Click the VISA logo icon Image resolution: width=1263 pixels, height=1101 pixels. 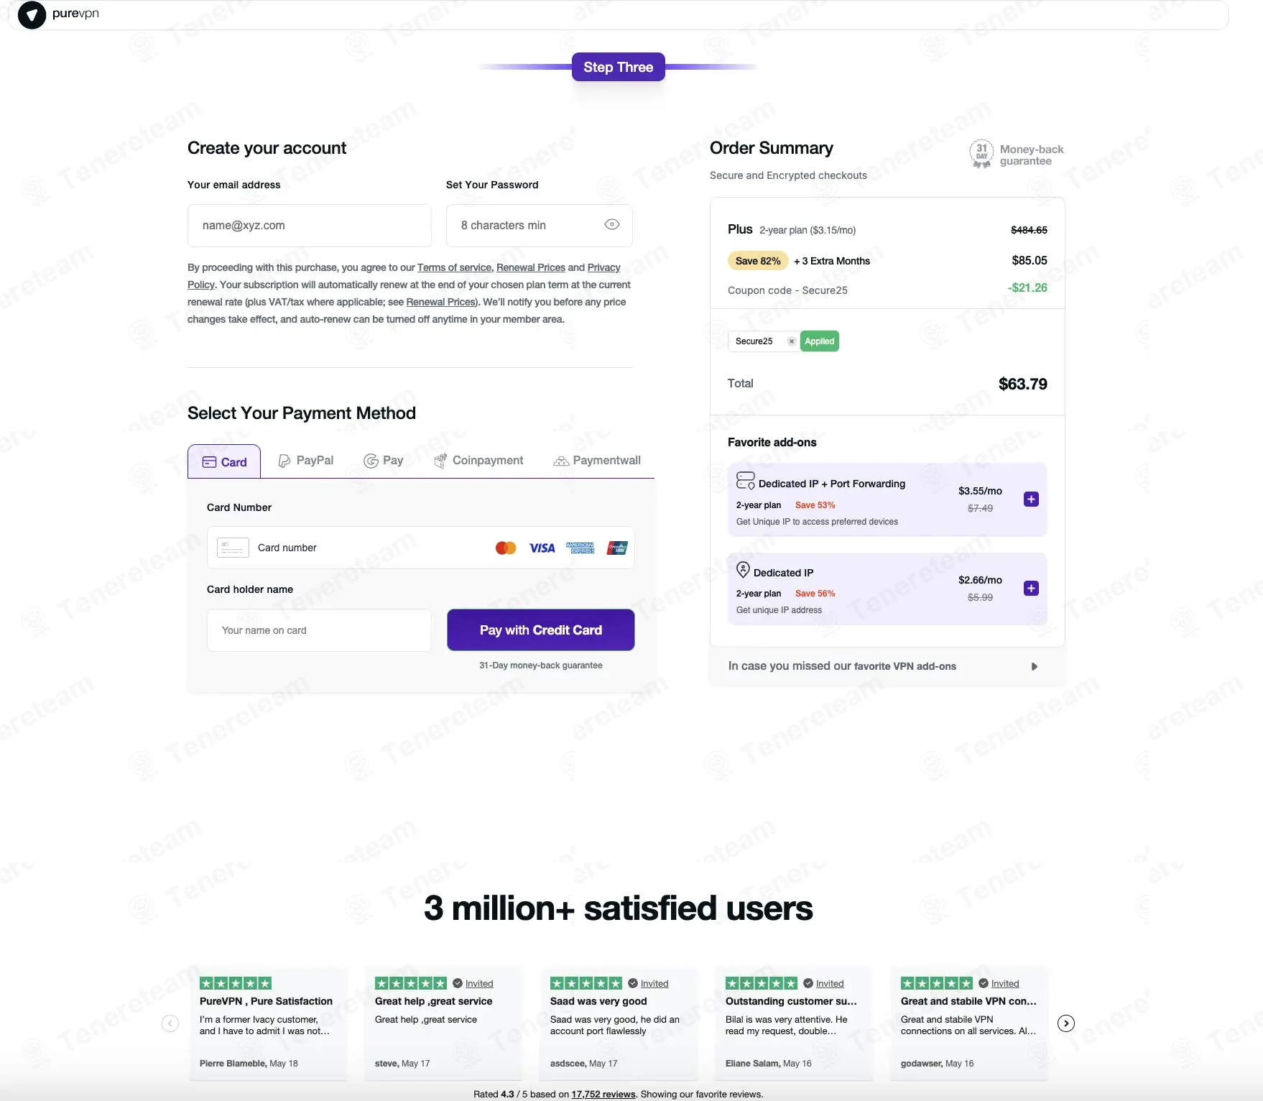(542, 548)
